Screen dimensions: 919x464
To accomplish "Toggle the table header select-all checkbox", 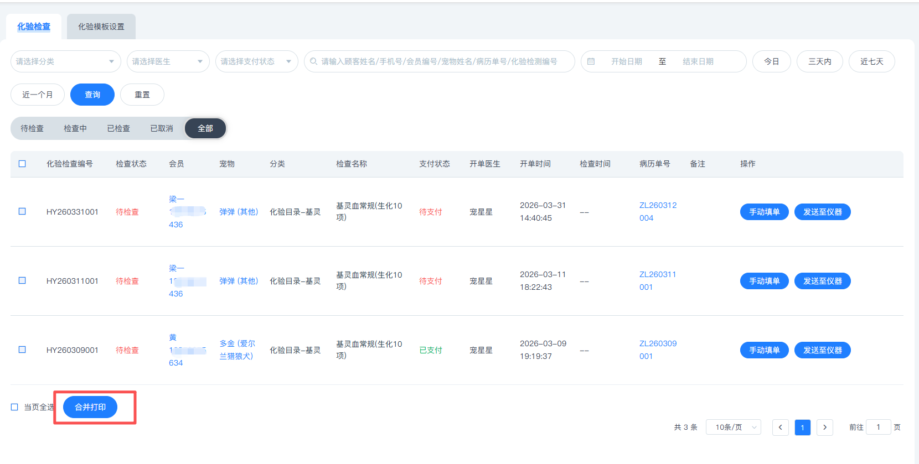I will click(22, 164).
